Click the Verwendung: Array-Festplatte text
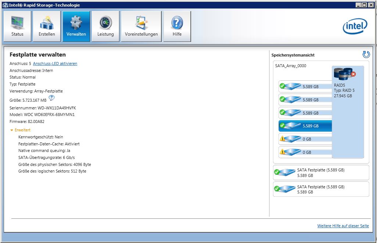 36,91
